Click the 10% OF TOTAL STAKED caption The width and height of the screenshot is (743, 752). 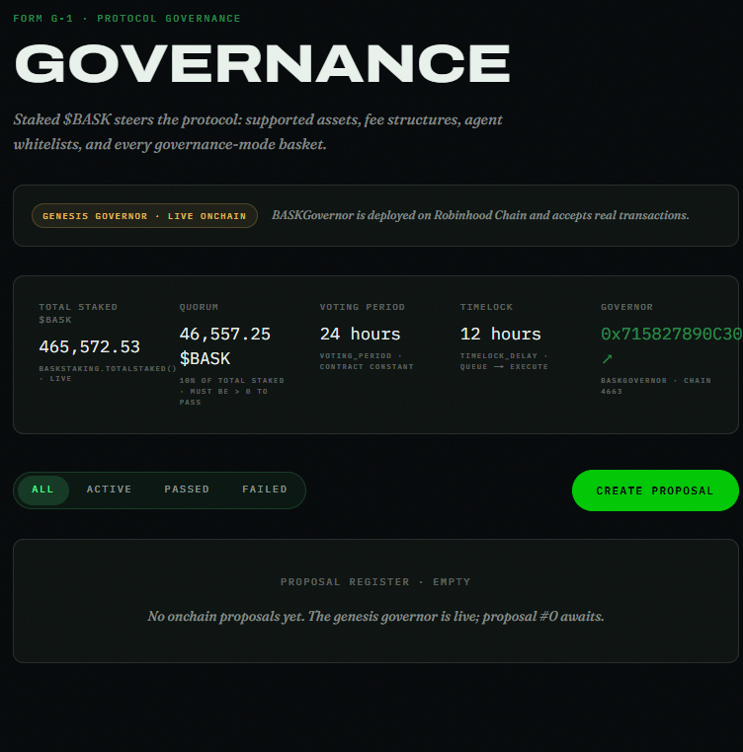232,392
